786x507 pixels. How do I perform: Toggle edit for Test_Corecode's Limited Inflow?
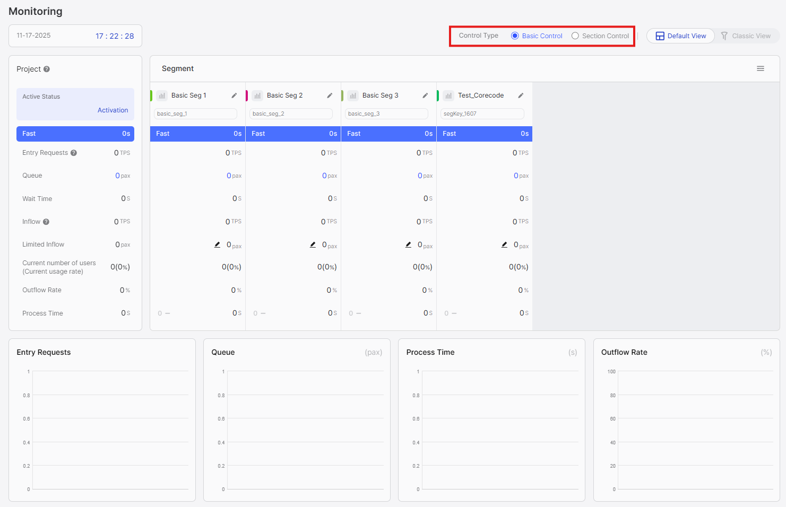[504, 244]
